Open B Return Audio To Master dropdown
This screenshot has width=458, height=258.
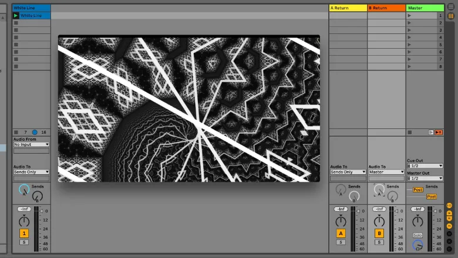[x=386, y=172]
